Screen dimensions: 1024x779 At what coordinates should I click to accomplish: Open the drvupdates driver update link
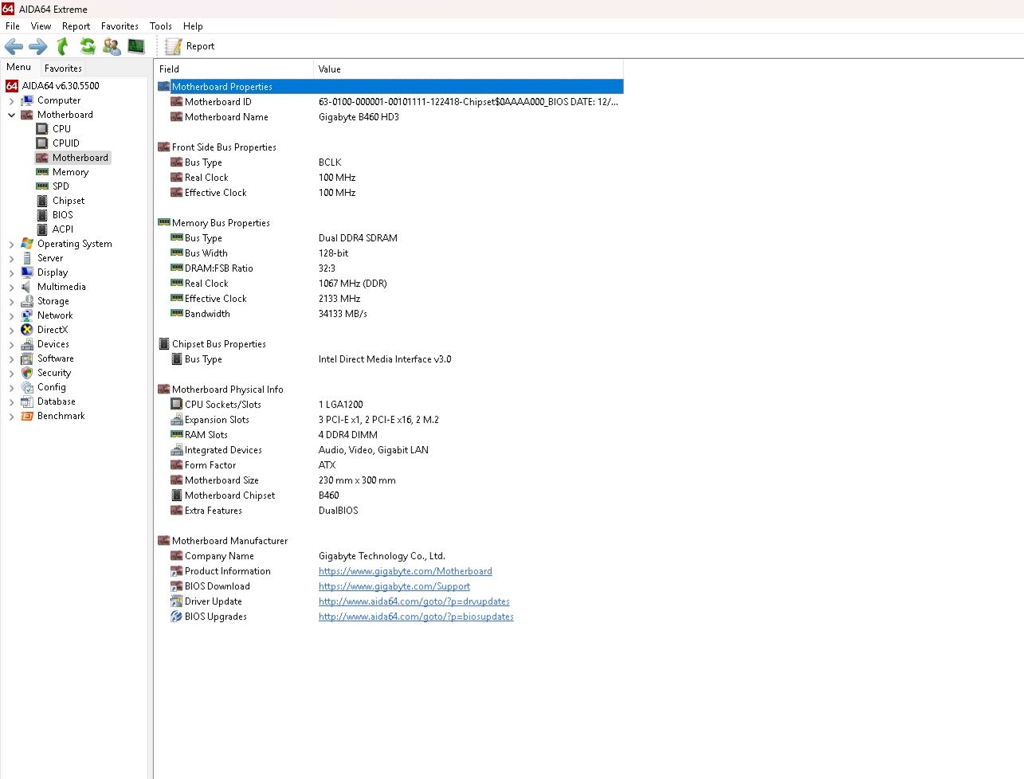(x=414, y=601)
